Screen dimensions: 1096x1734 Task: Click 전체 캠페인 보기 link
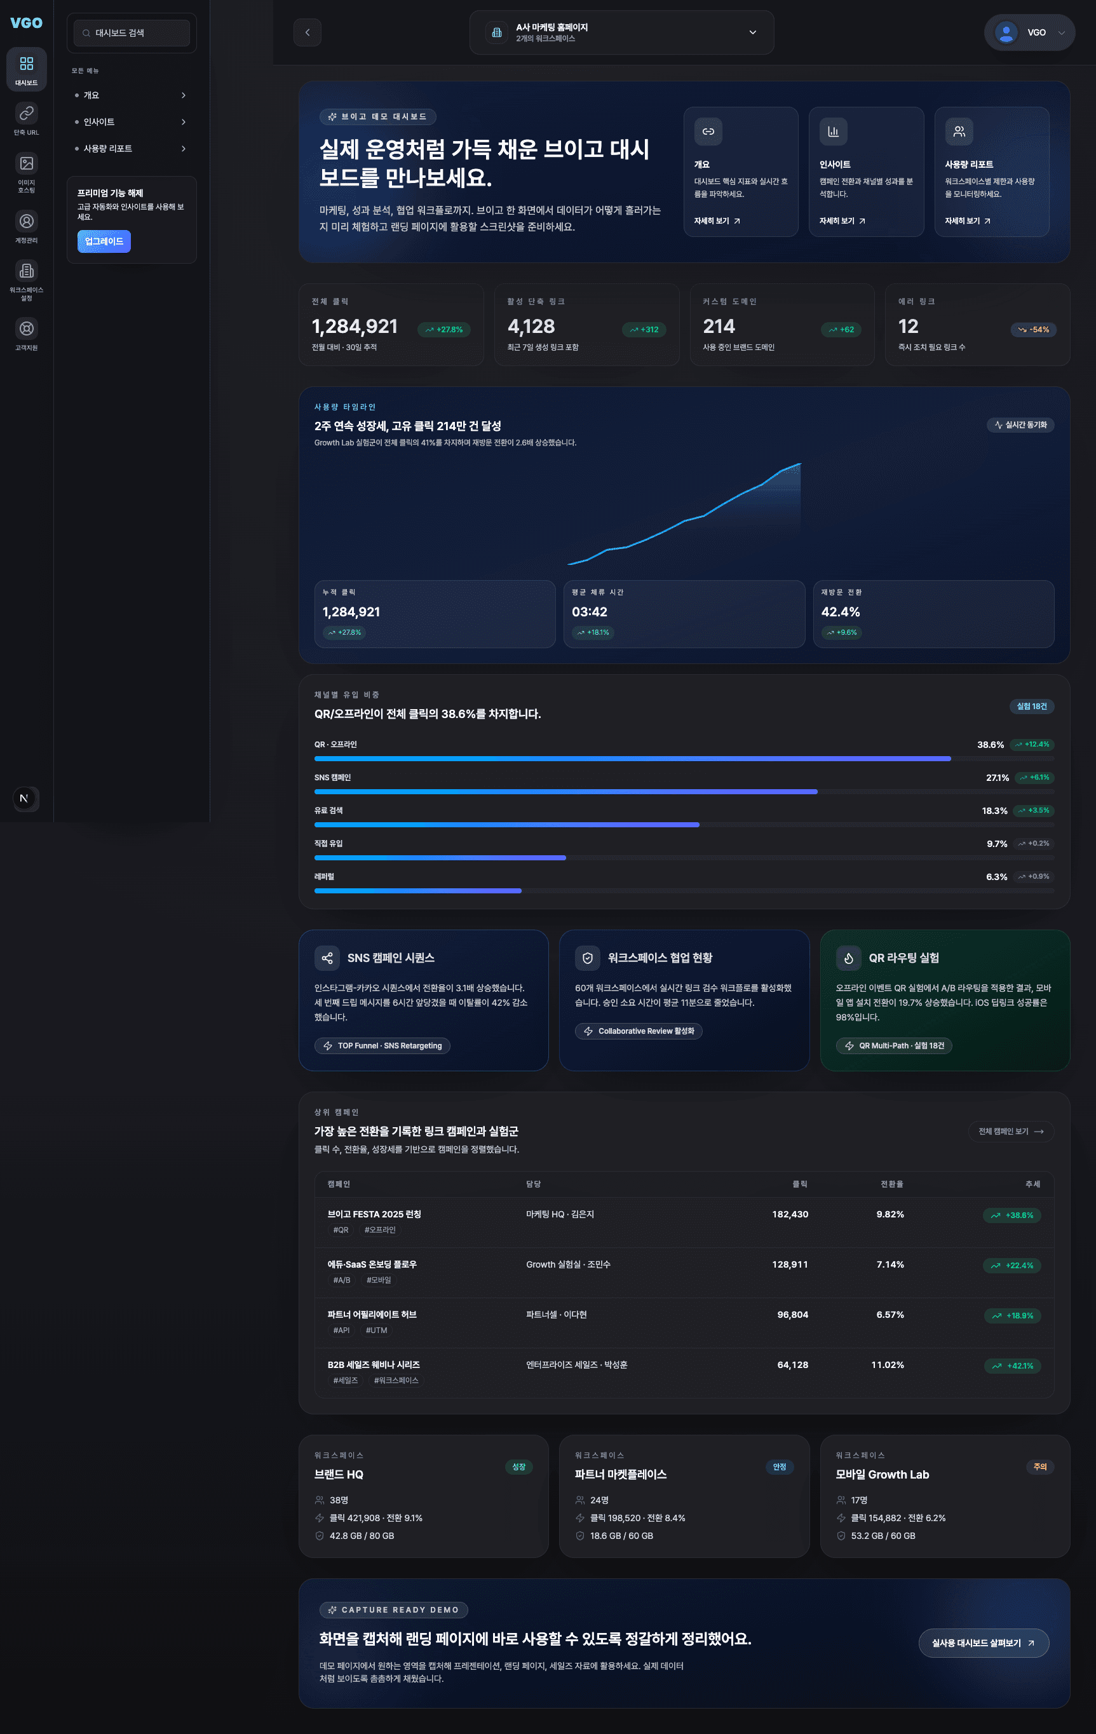(x=1010, y=1131)
